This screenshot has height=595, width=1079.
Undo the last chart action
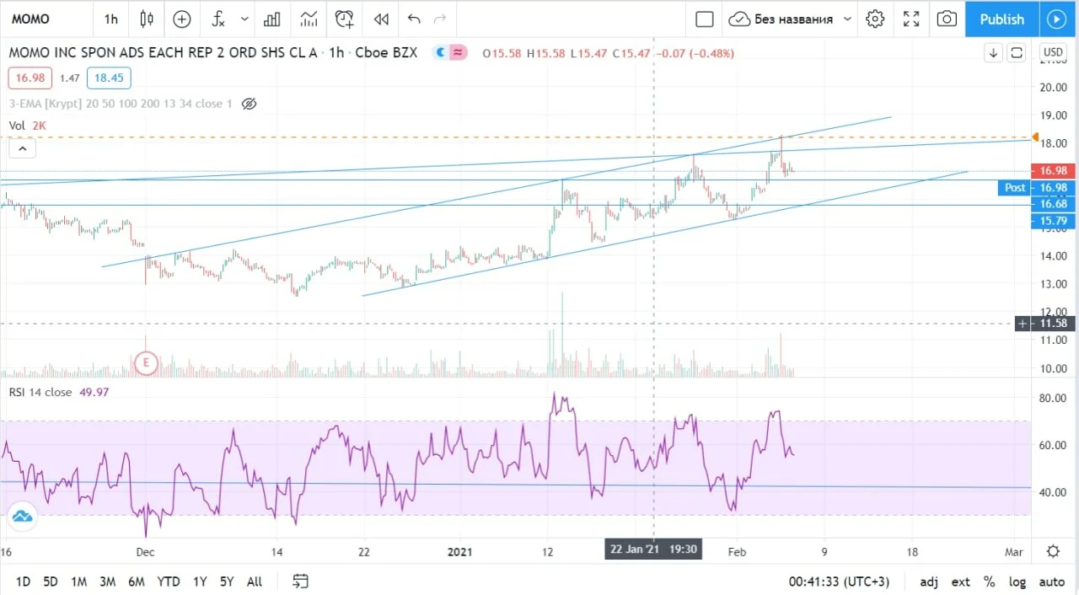coord(413,19)
